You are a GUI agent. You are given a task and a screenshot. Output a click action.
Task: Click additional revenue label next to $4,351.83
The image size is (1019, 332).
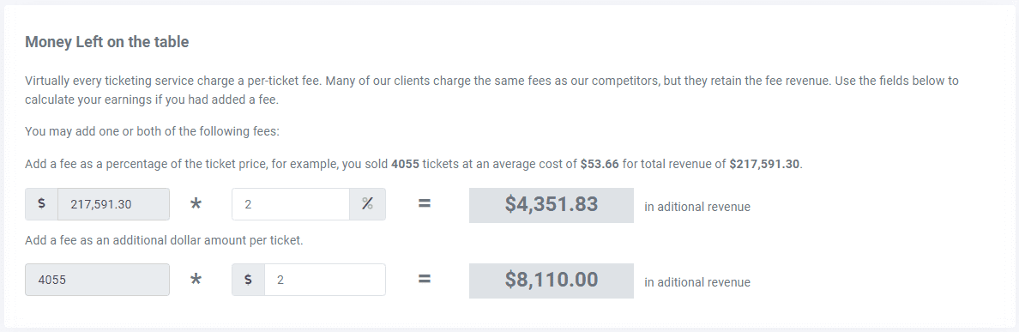click(x=697, y=208)
